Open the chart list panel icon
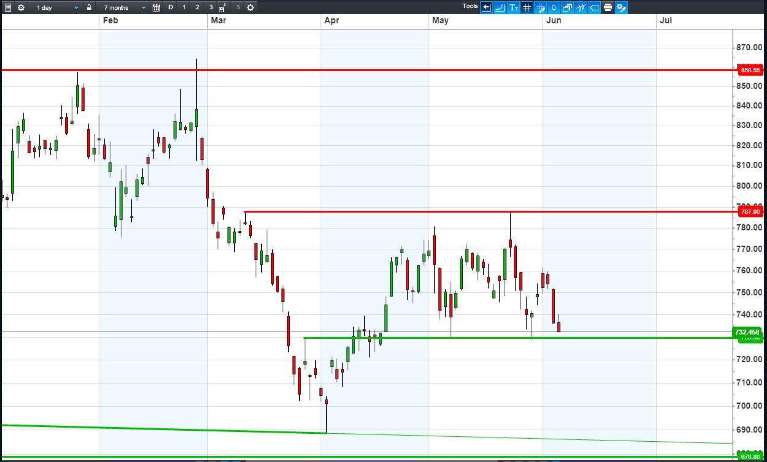The image size is (767, 462). pyautogui.click(x=7, y=7)
